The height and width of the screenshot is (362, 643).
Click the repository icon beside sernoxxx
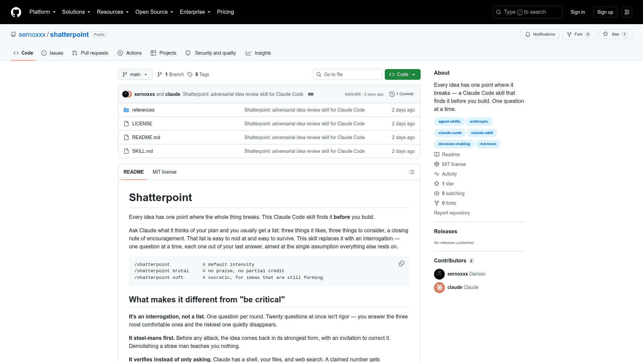[13, 35]
